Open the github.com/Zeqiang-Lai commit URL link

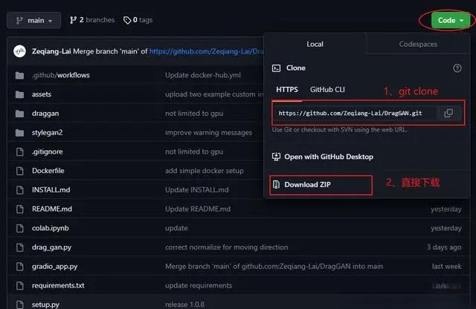point(207,51)
